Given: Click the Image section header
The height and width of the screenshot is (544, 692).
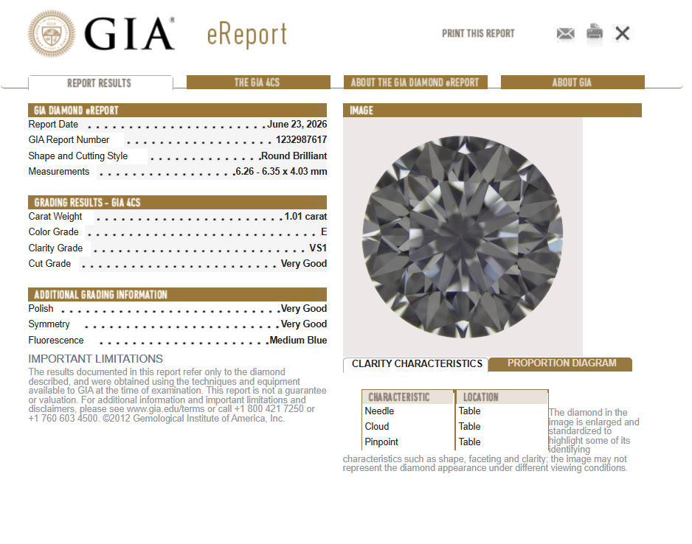Looking at the screenshot, I should point(492,111).
